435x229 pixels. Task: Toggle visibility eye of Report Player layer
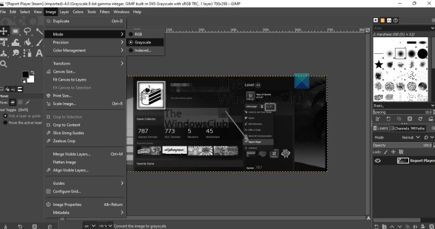click(x=378, y=161)
